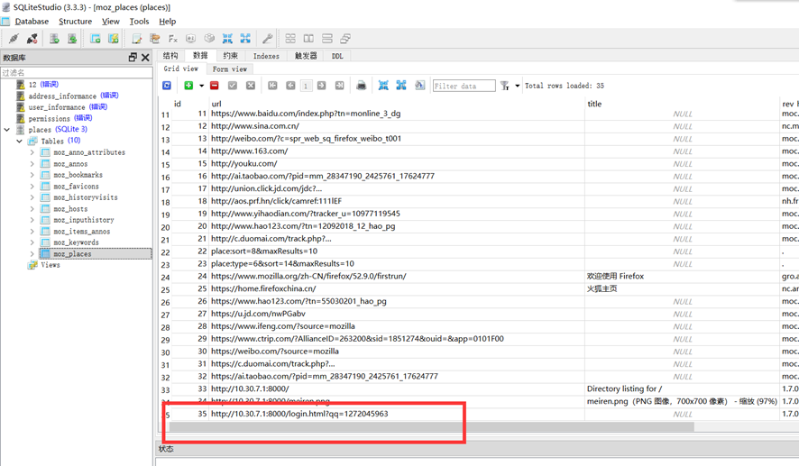This screenshot has width=799, height=466.
Task: Click the wrench configuration icon
Action: coord(267,39)
